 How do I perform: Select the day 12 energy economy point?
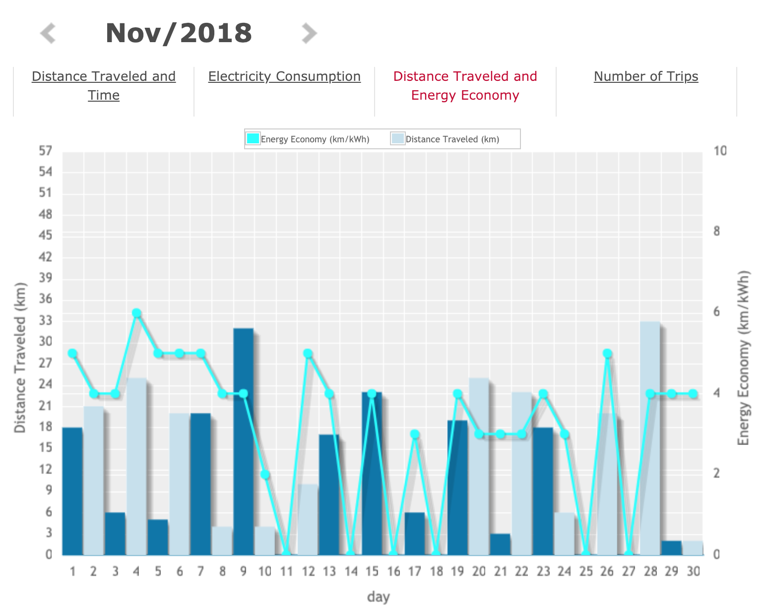[308, 354]
